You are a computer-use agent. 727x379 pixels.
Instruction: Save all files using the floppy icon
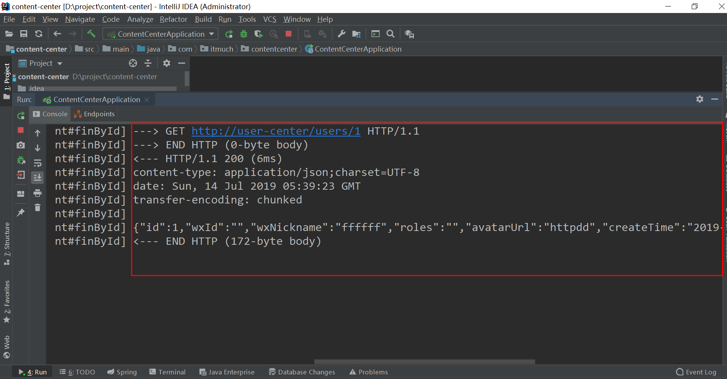click(x=24, y=34)
